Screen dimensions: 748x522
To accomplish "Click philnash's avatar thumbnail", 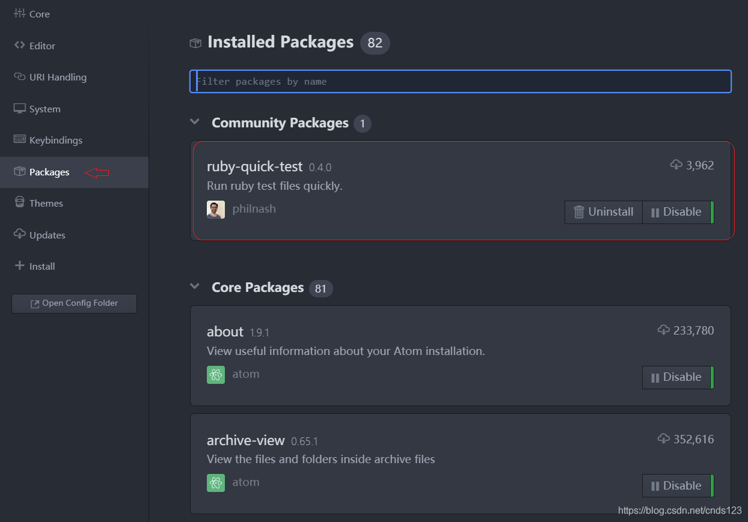I will (216, 210).
